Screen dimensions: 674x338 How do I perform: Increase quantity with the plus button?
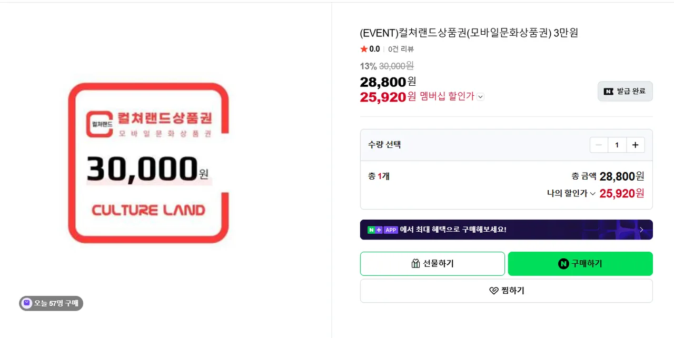click(635, 145)
